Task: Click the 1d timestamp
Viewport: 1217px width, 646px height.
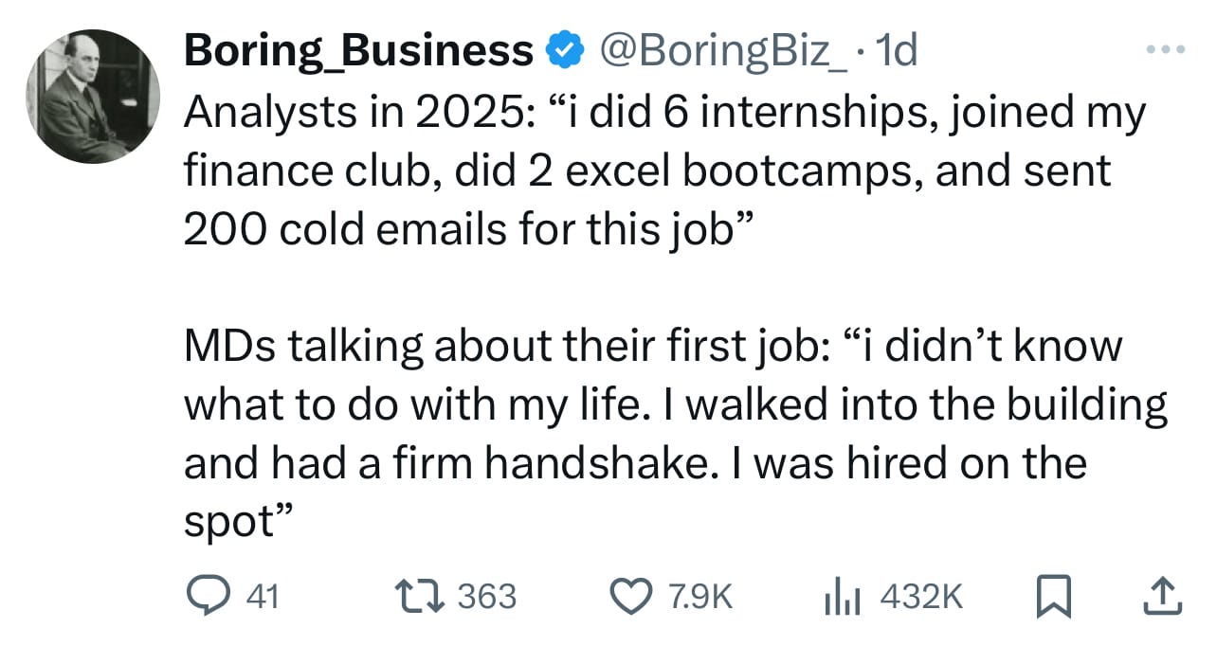Action: pyautogui.click(x=897, y=51)
